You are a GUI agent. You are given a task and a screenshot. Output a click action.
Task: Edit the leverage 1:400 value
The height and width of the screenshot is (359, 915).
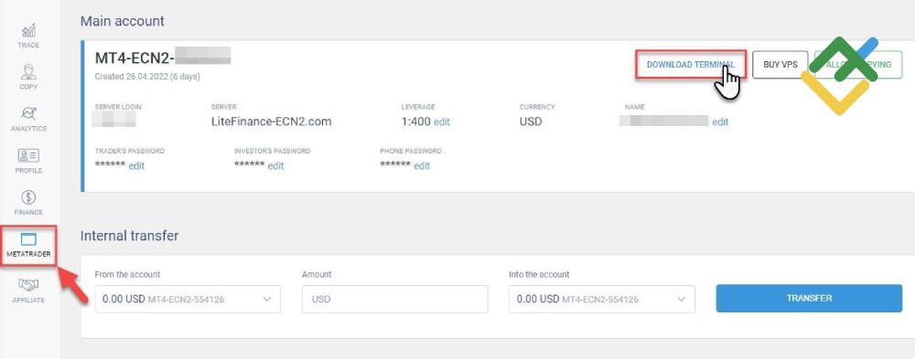click(442, 122)
